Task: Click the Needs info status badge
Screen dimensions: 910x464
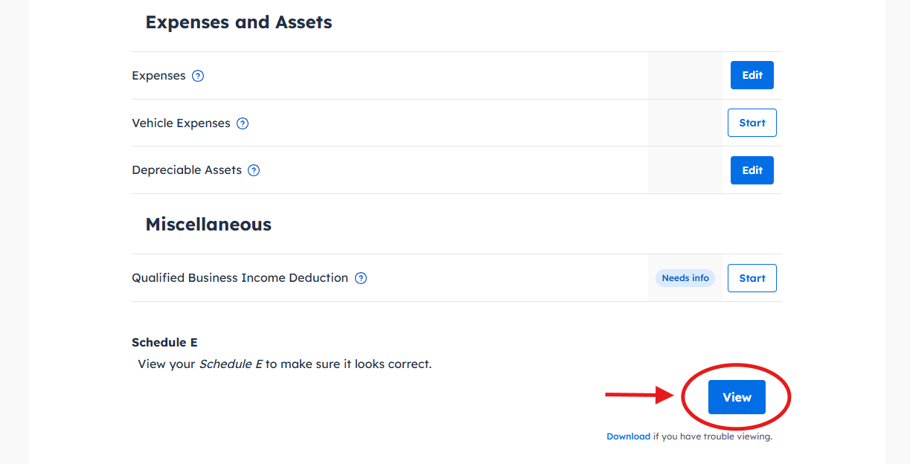Action: [685, 278]
